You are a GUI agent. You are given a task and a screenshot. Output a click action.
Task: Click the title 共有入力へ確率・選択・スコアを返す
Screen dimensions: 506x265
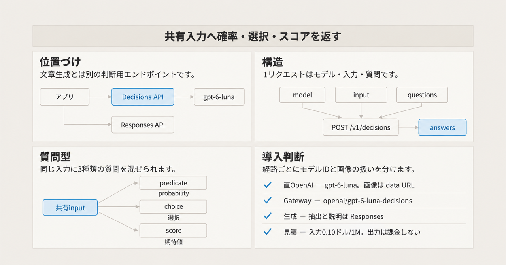[x=253, y=36]
